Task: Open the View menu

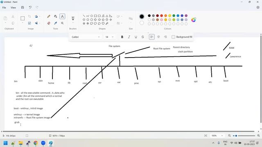Action: [x=13, y=7]
